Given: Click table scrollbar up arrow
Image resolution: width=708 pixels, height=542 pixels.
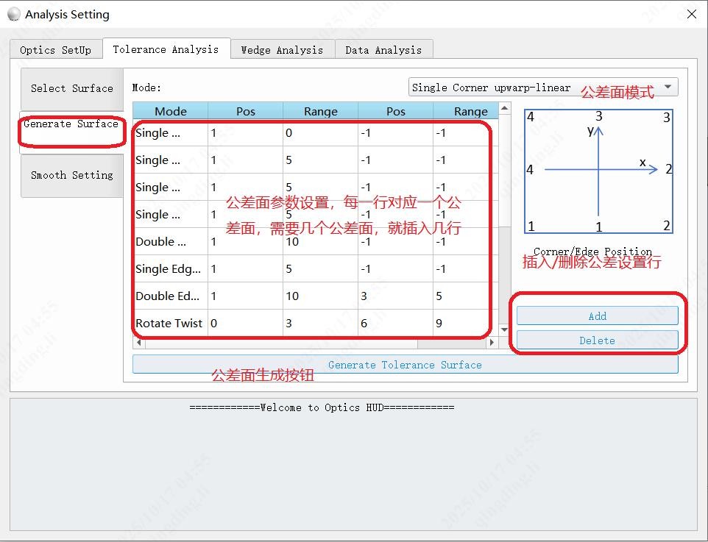Looking at the screenshot, I should tap(505, 108).
